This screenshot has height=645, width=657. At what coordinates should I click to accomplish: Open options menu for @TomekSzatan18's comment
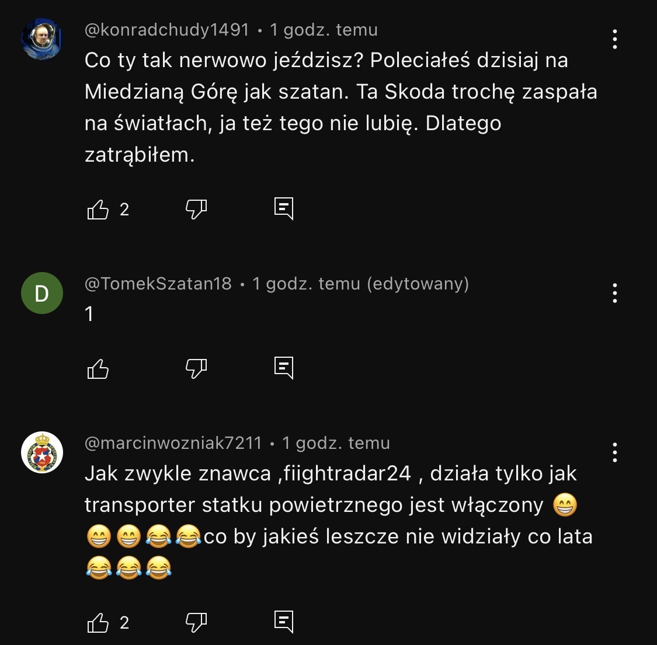pos(614,293)
